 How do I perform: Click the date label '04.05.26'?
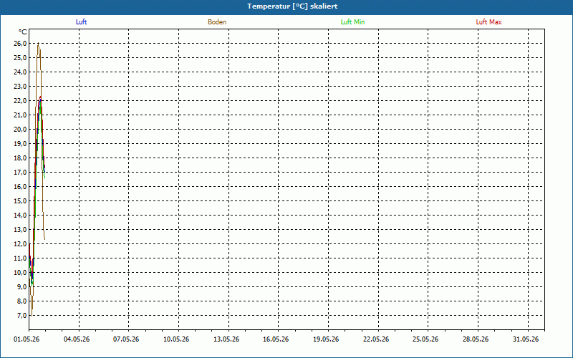77,339
